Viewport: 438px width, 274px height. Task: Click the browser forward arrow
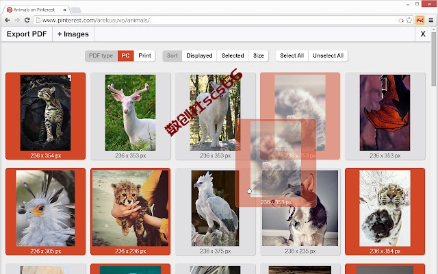click(x=17, y=20)
